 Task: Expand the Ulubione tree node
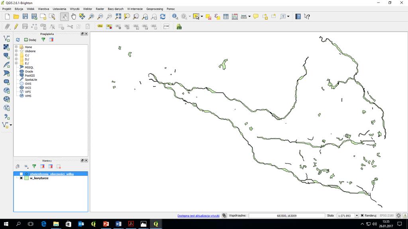pos(16,51)
